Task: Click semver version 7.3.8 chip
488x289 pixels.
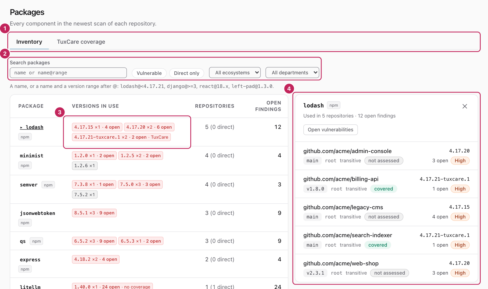Action: (x=94, y=185)
